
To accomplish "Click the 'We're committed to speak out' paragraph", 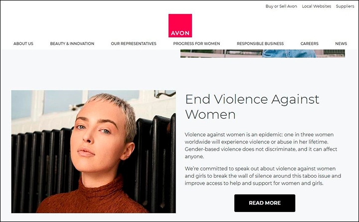I will tap(263, 176).
